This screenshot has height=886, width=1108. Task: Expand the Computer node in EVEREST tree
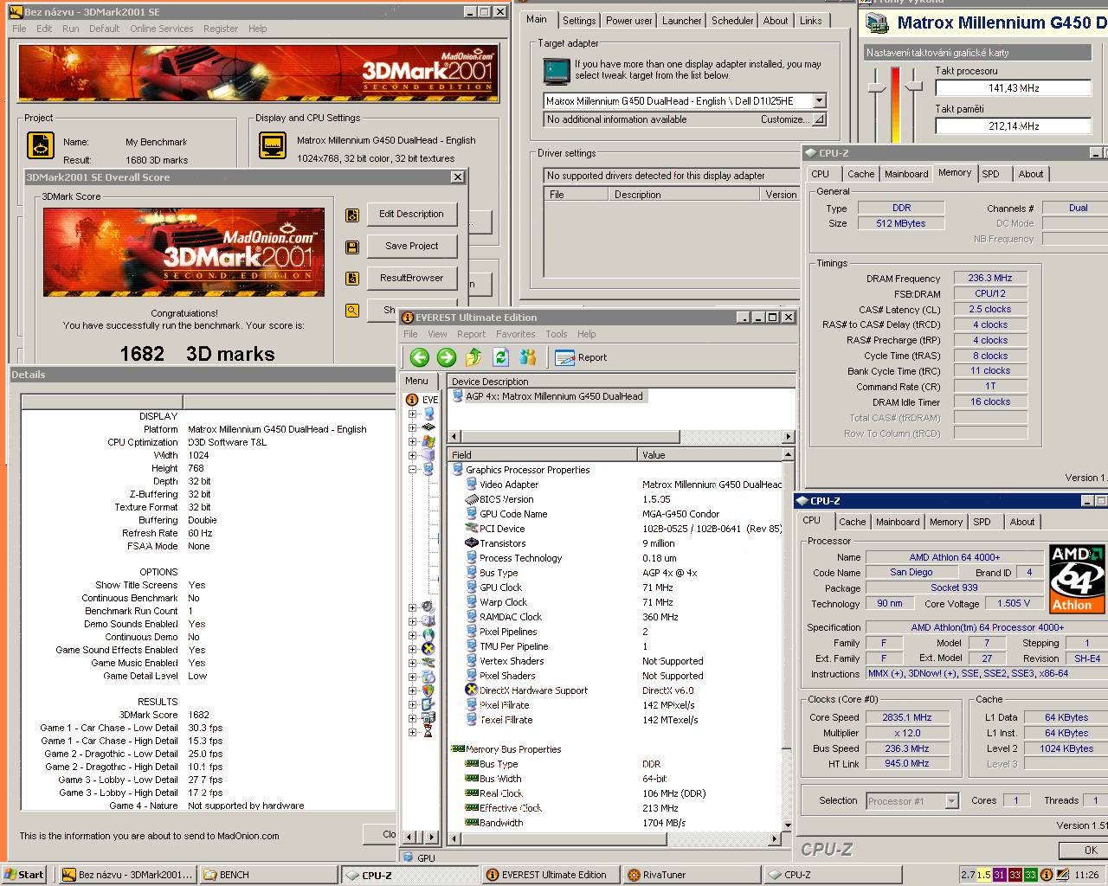pyautogui.click(x=413, y=414)
